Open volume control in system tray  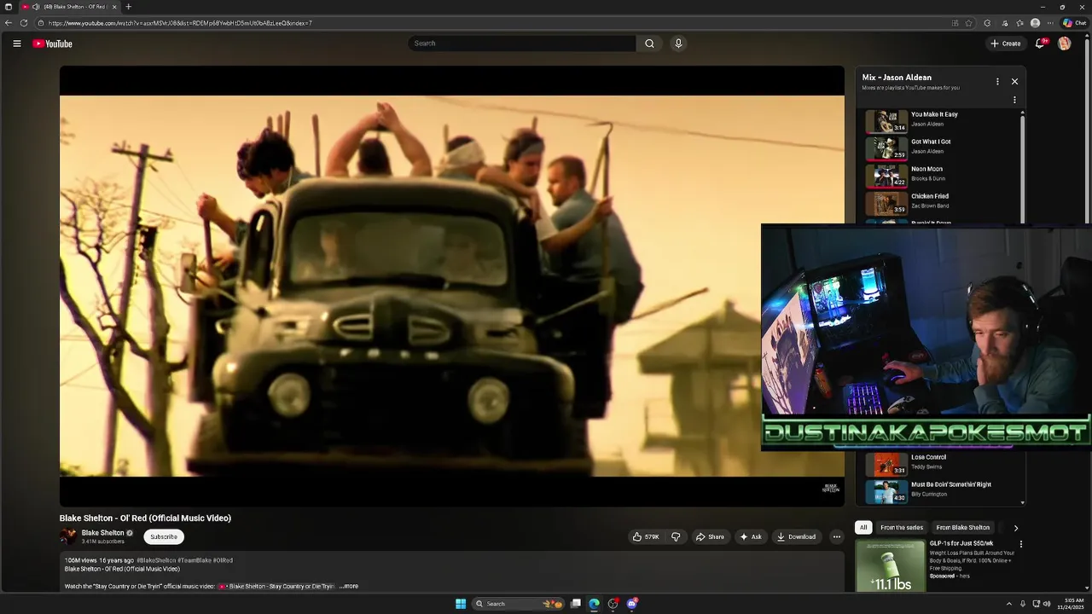(1047, 604)
